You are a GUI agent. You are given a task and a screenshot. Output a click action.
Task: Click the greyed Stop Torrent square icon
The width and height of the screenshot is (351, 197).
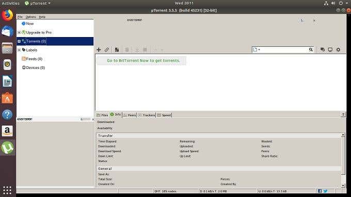tap(145, 49)
